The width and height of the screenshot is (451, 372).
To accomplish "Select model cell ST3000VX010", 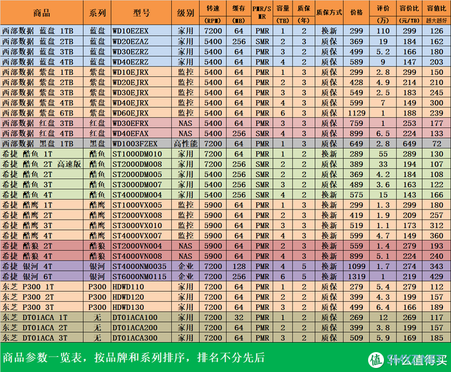I will (x=141, y=225).
